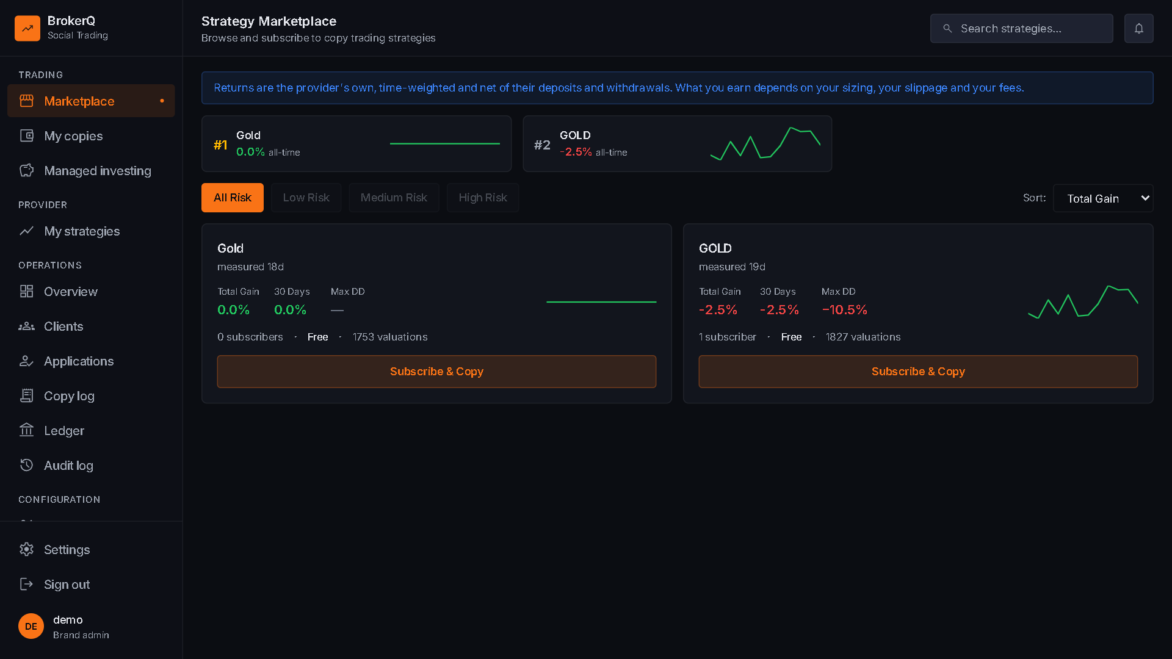The height and width of the screenshot is (659, 1172).
Task: Click the DE user avatar
Action: (31, 626)
